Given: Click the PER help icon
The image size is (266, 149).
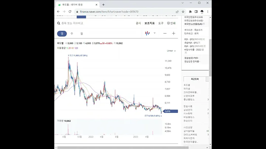Looking at the screenshot, I should pos(204,39).
